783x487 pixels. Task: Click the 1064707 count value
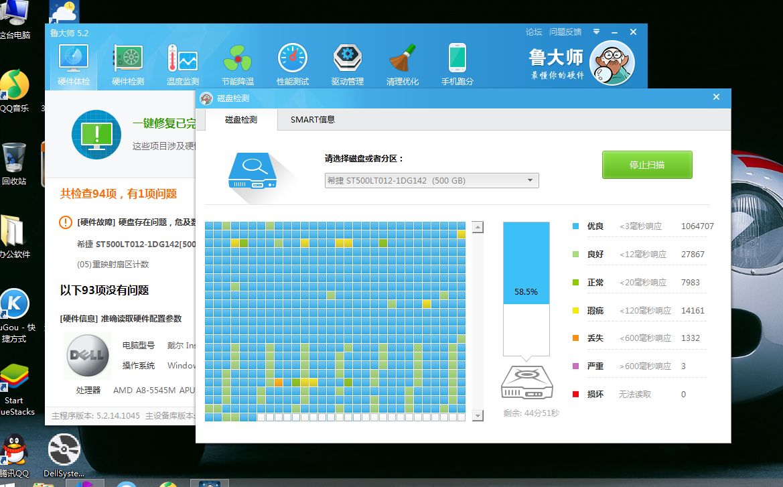(697, 226)
